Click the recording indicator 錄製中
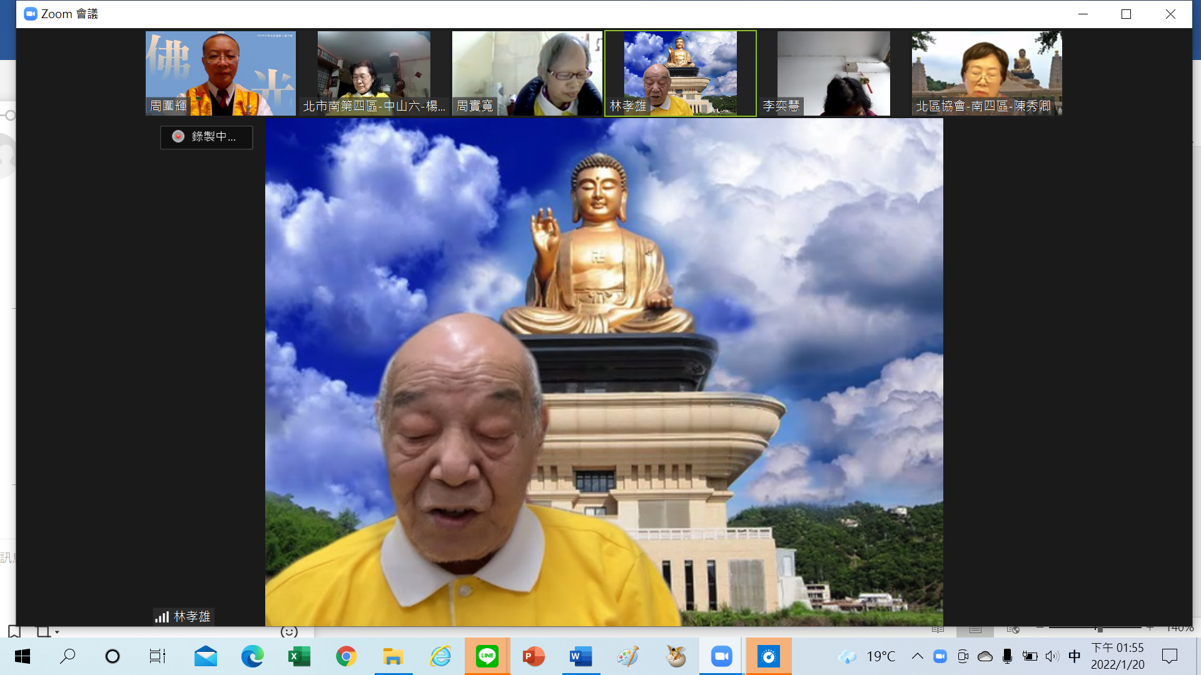 coord(206,137)
